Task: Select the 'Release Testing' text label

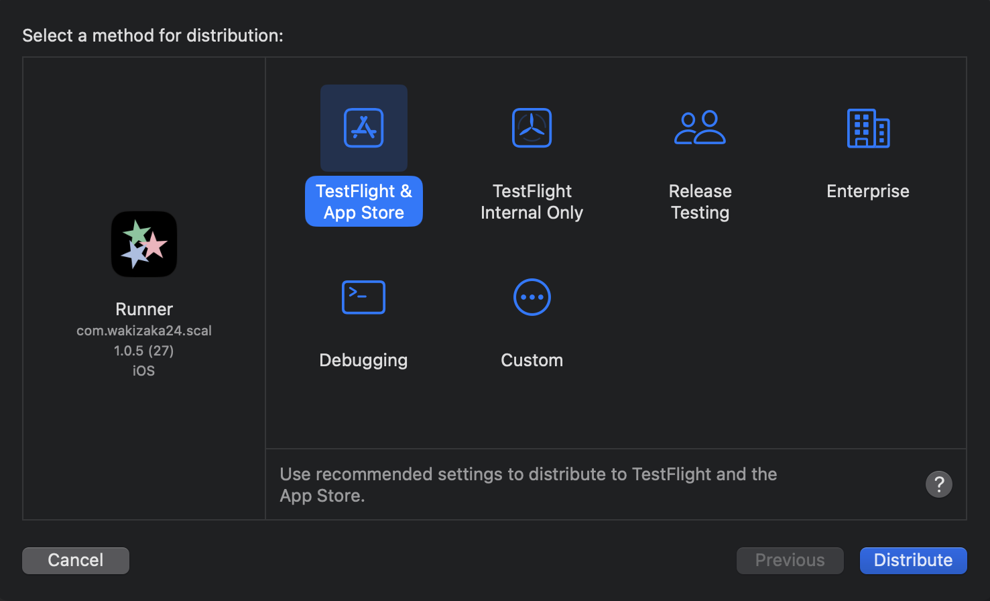Action: [700, 201]
